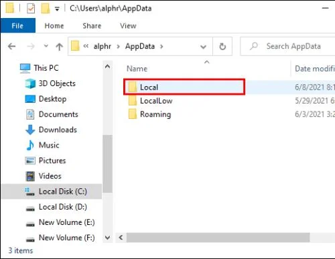Open the Recent locations dropdown
This screenshot has width=335, height=259.
46,46
